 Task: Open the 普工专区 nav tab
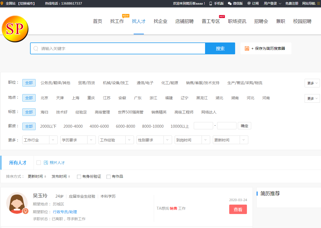point(211,21)
